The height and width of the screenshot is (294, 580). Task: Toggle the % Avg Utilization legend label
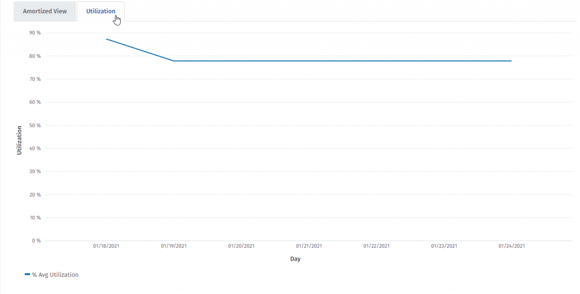pyautogui.click(x=55, y=275)
